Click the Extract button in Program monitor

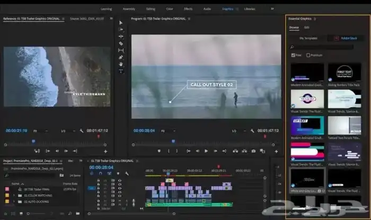click(244, 151)
